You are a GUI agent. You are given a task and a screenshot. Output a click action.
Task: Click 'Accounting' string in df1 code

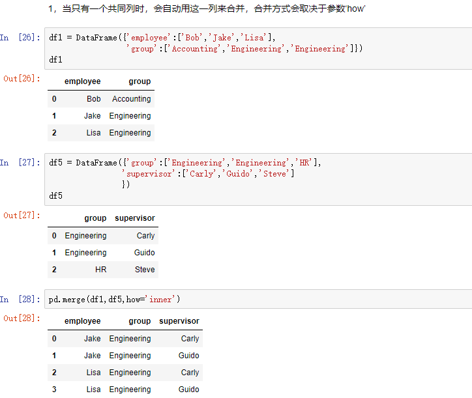[x=194, y=49]
